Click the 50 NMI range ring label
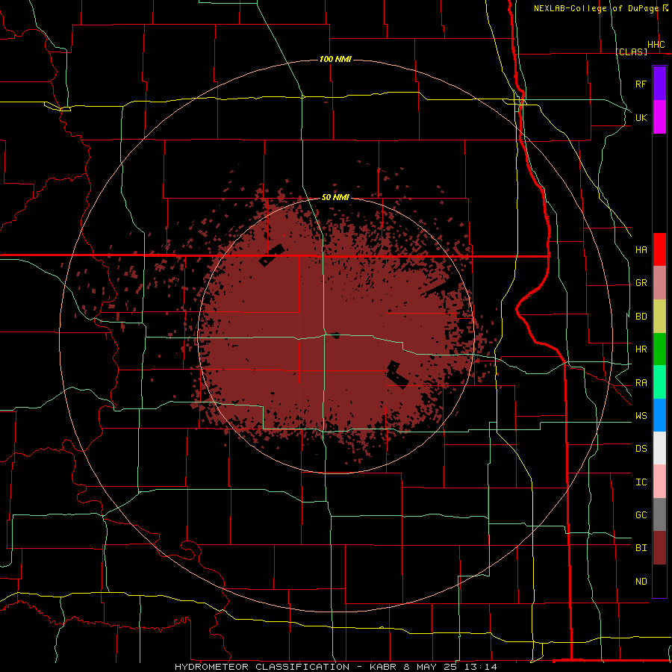 click(335, 197)
